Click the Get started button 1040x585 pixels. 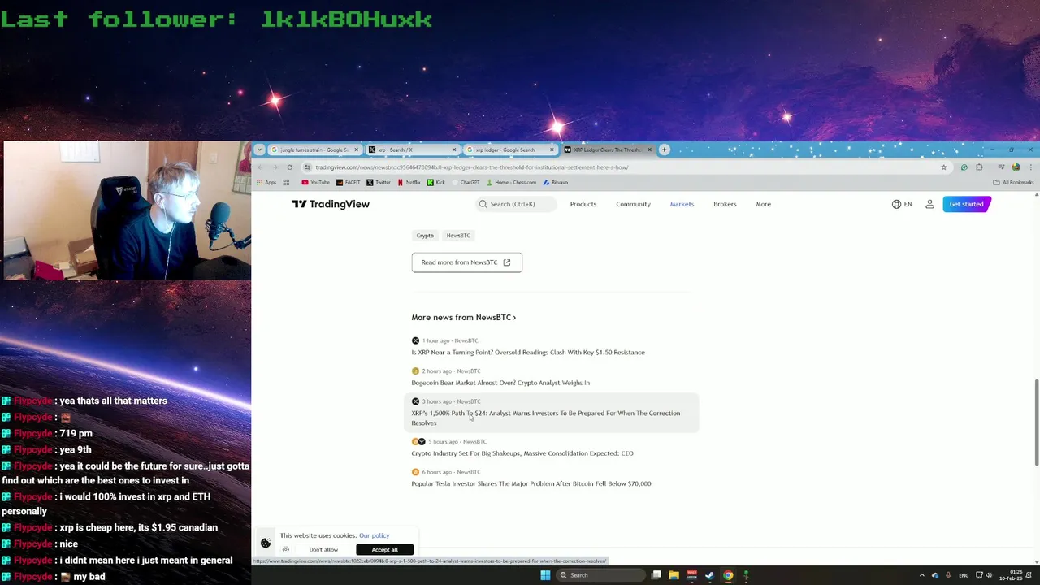pos(966,204)
